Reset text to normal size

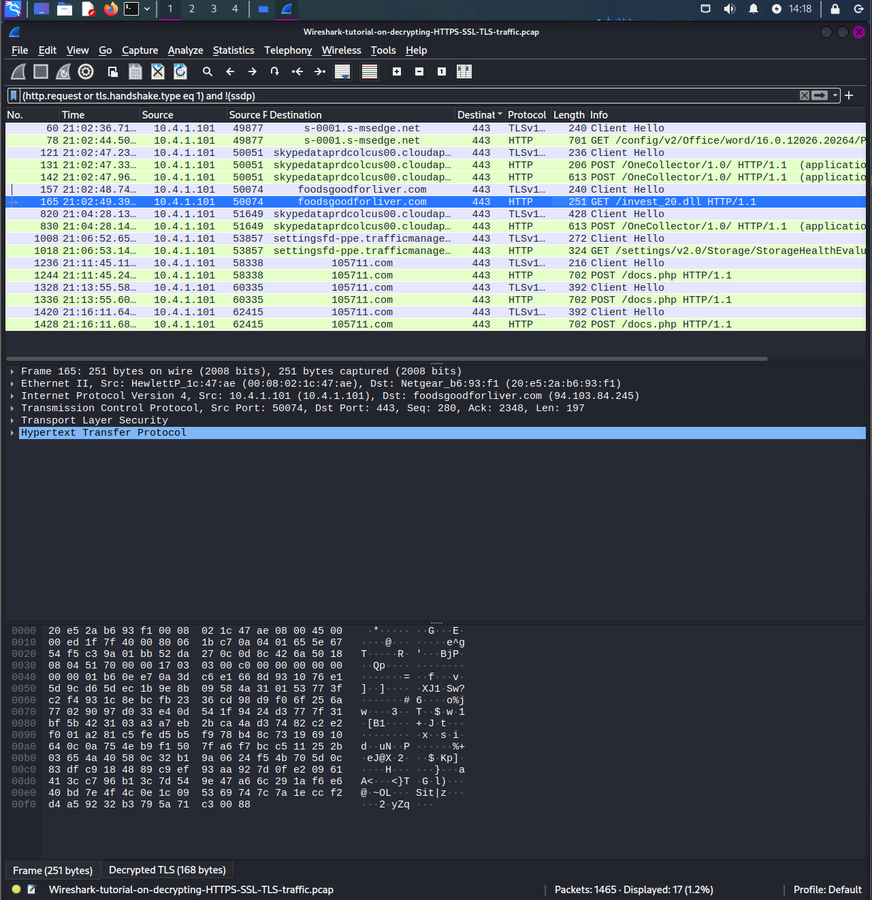(442, 71)
